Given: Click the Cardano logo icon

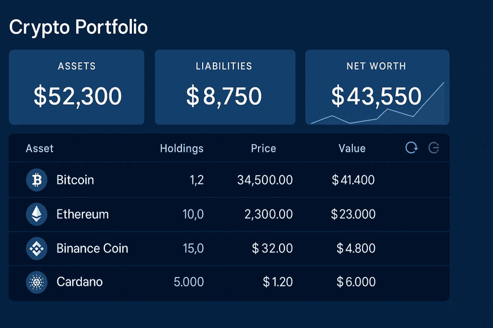Looking at the screenshot, I should tap(37, 282).
